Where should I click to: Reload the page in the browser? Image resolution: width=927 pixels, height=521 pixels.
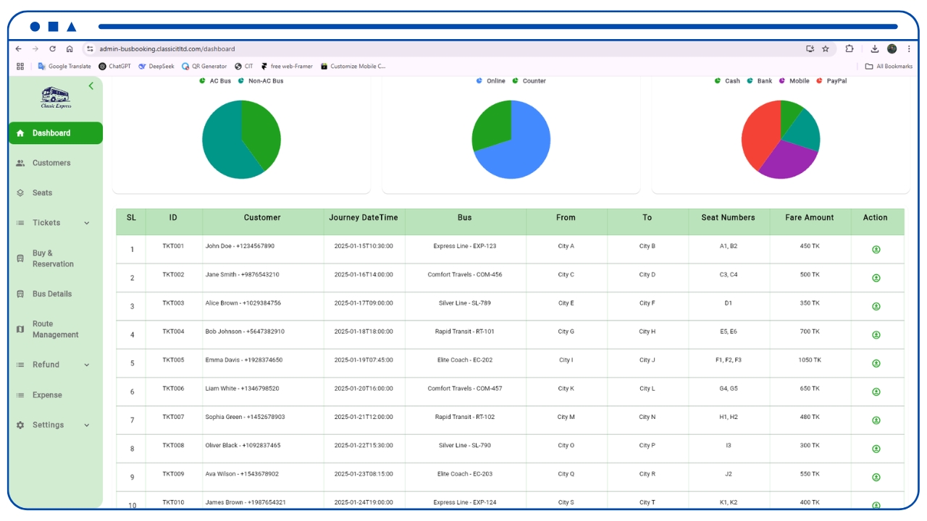[x=52, y=49]
